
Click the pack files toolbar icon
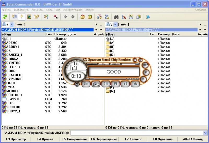83,17
